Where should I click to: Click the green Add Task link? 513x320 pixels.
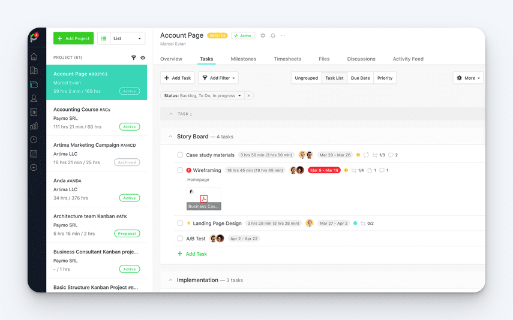tap(192, 254)
